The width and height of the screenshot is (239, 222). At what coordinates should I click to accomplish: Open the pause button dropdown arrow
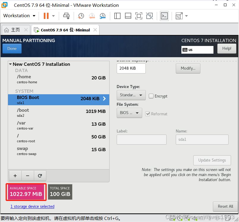point(53,16)
